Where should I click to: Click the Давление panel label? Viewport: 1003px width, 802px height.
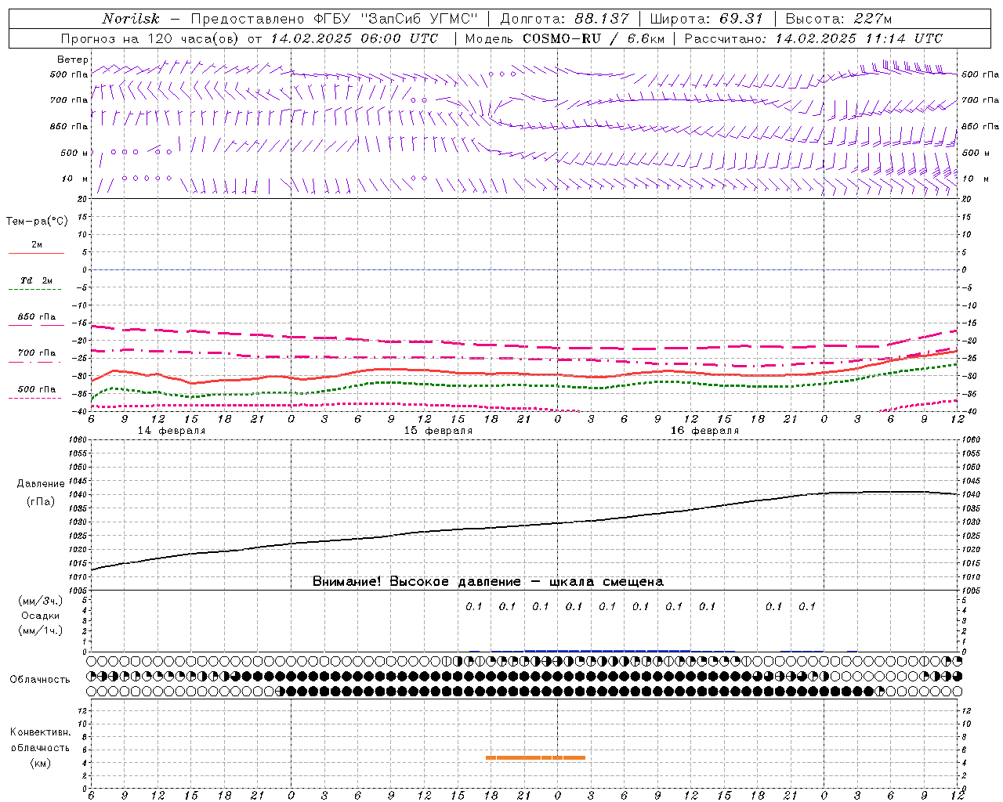click(40, 484)
